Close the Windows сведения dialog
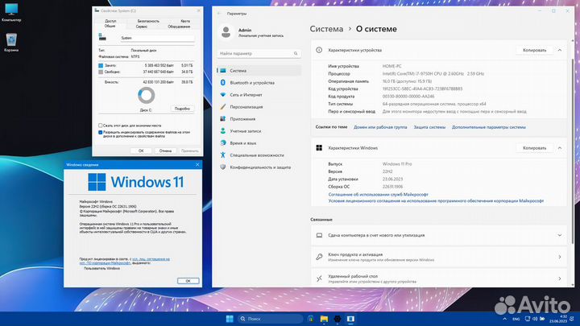Image resolution: width=580 pixels, height=326 pixels. pyautogui.click(x=197, y=165)
